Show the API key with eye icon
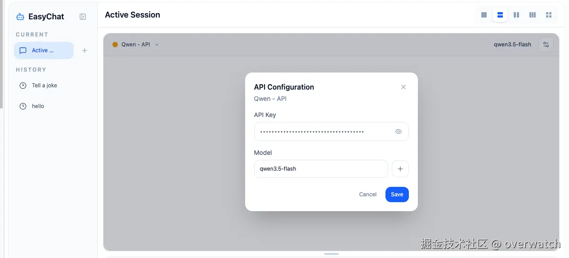569x258 pixels. click(399, 131)
